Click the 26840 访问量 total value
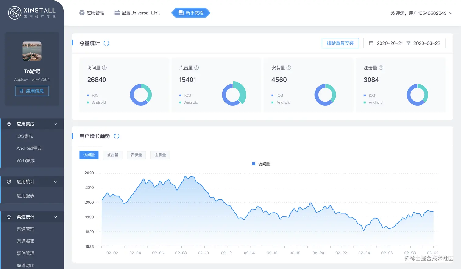461x269 pixels. click(x=97, y=80)
